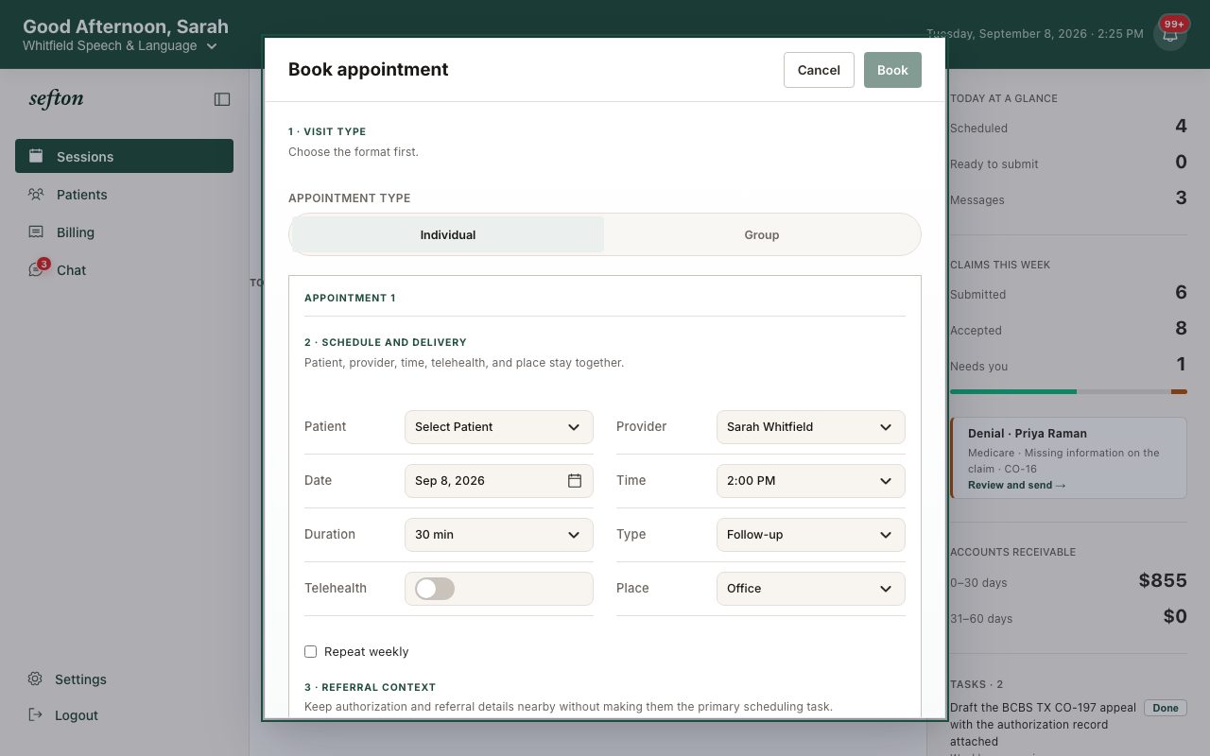Click the Done button on BCBS task
The height and width of the screenshot is (756, 1210).
pyautogui.click(x=1166, y=708)
